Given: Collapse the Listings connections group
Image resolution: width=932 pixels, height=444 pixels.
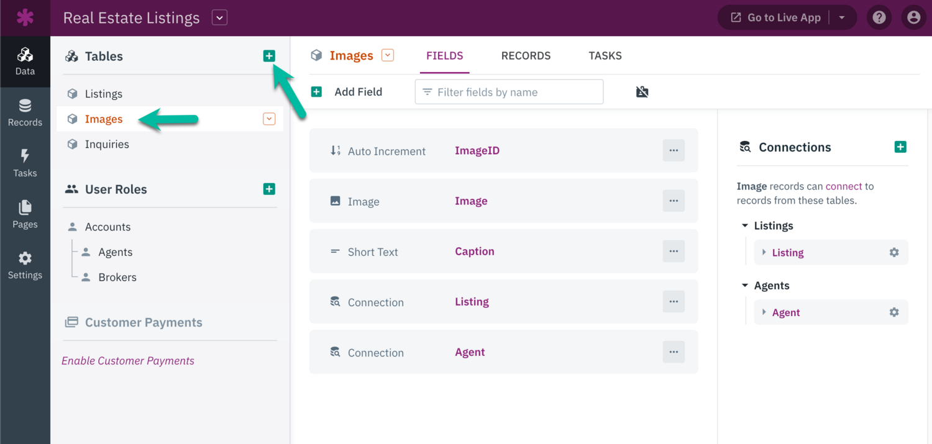Looking at the screenshot, I should tap(745, 225).
